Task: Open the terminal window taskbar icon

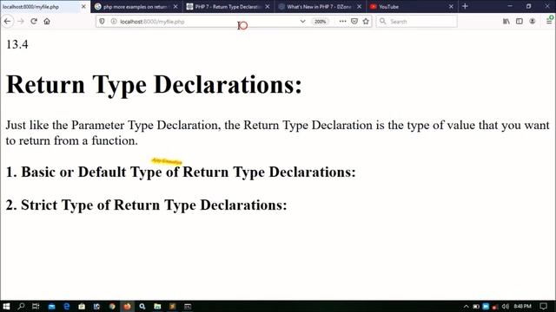Action: click(x=188, y=306)
